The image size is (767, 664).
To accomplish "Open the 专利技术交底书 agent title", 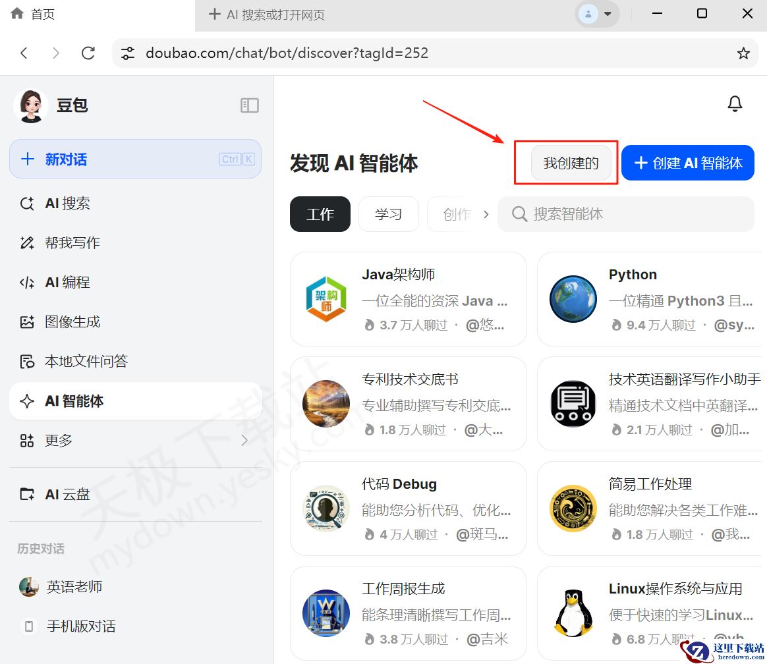I will pos(410,379).
